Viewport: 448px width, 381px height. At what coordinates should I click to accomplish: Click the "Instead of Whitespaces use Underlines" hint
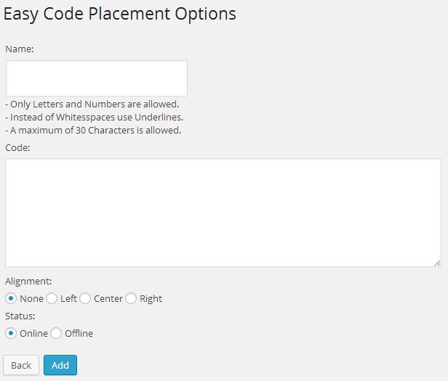coord(95,118)
